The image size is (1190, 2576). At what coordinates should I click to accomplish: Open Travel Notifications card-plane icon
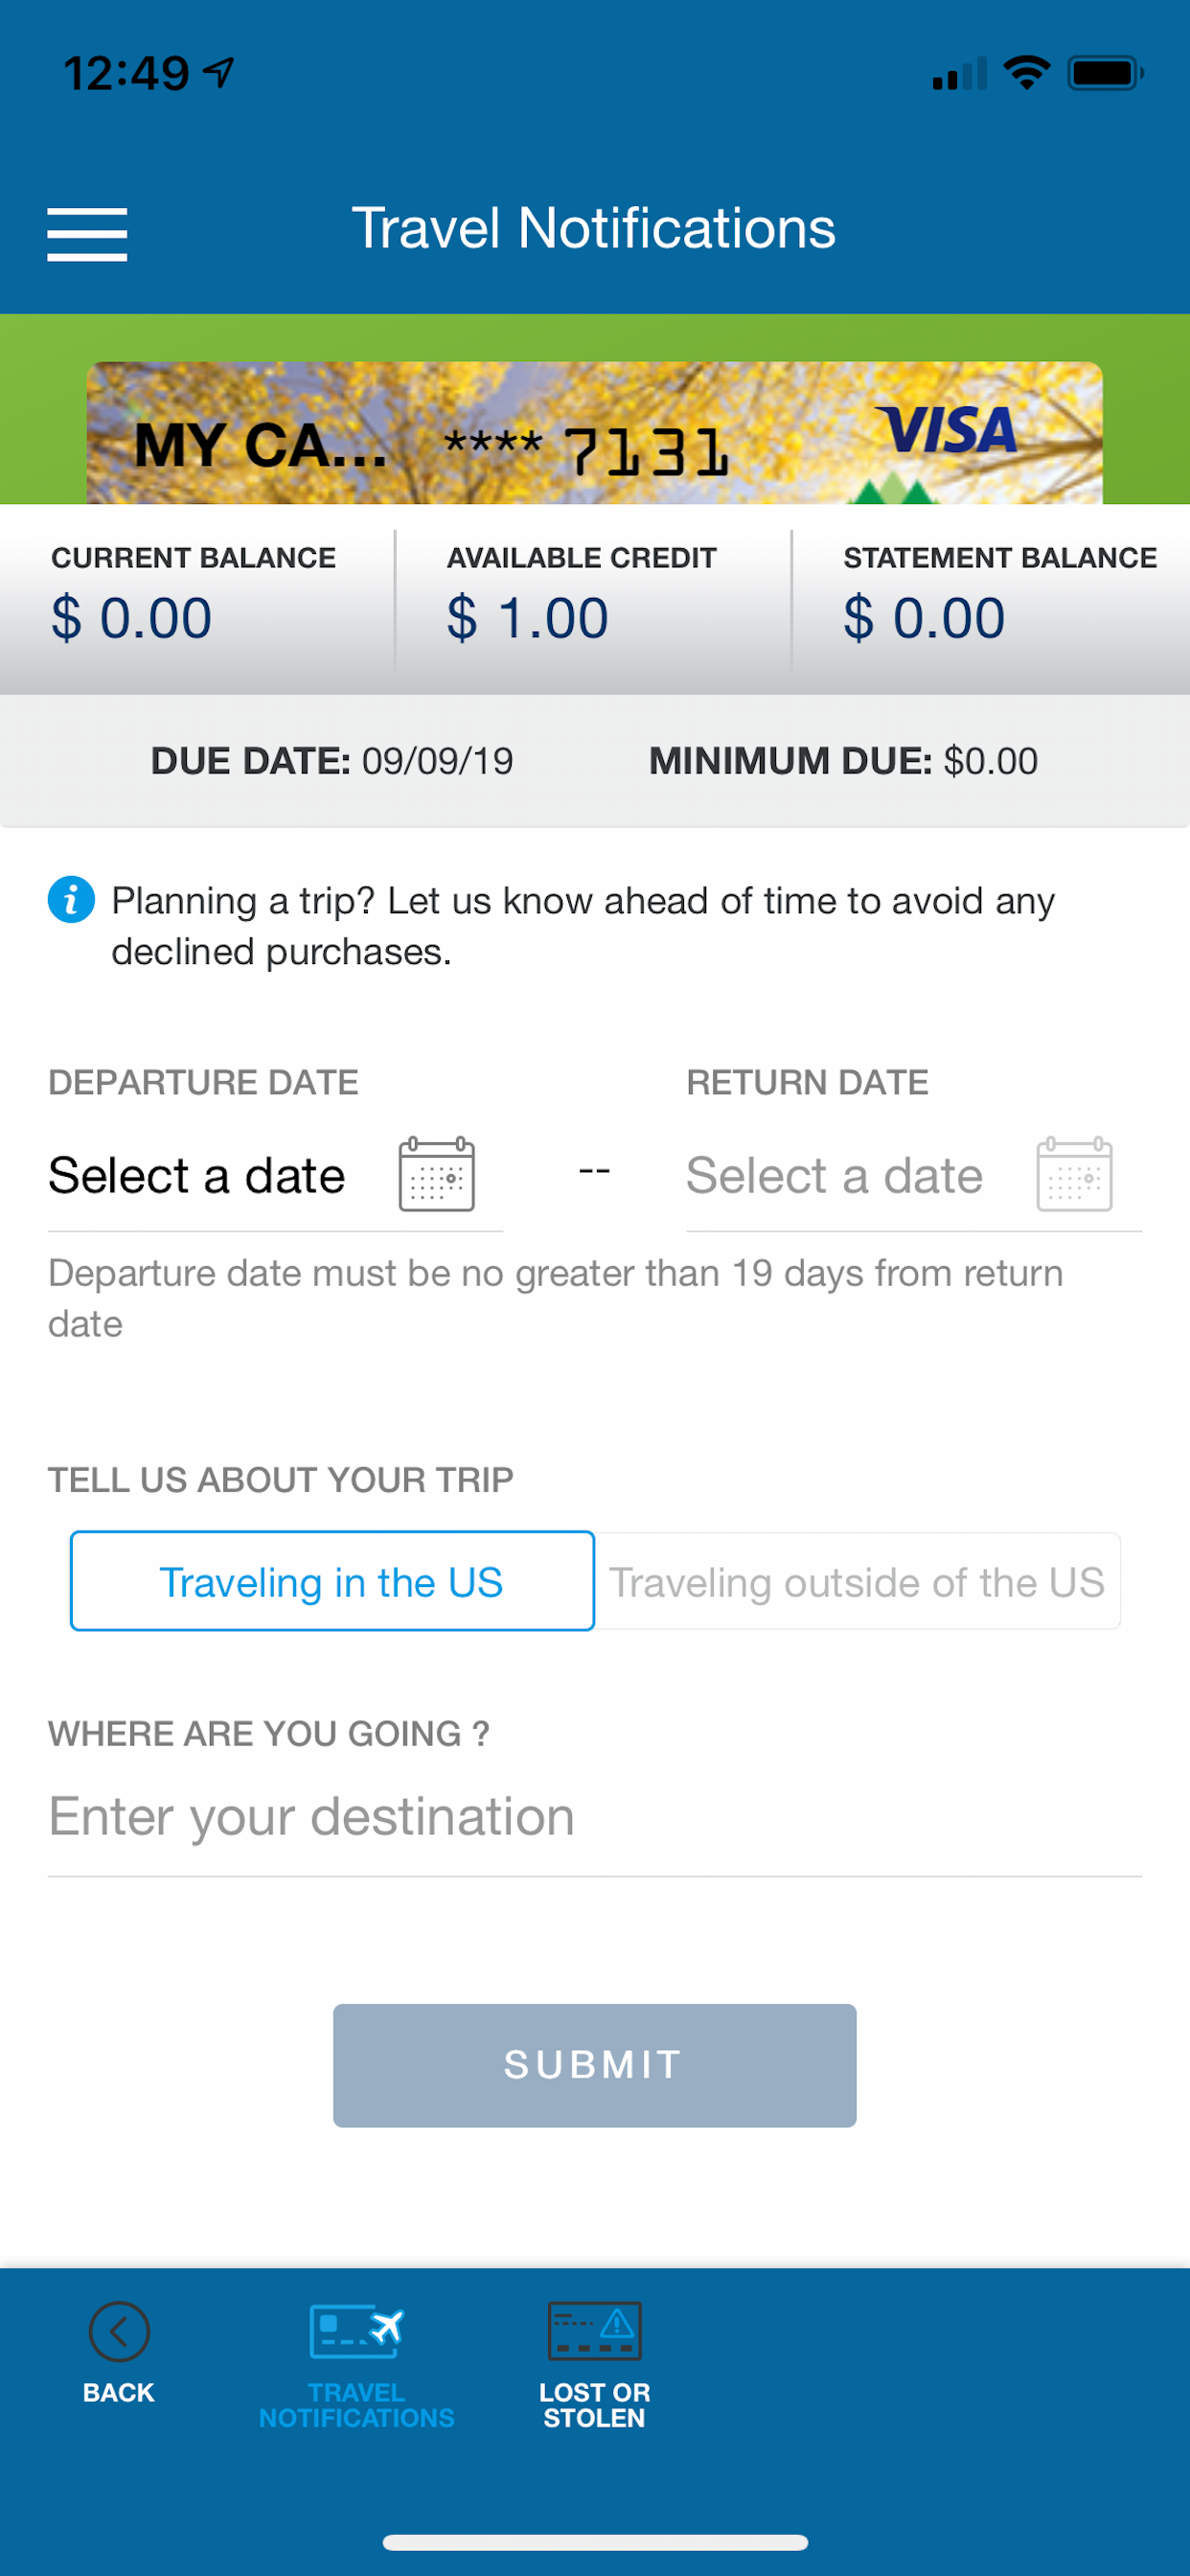(x=356, y=2331)
